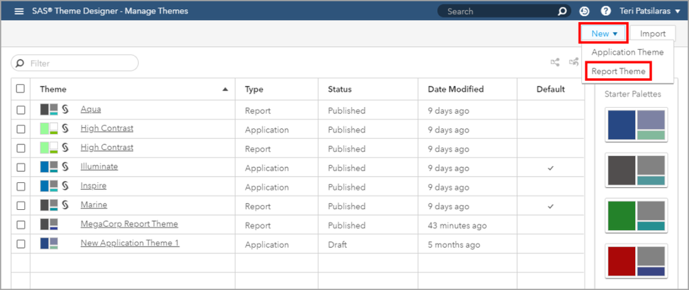Open the Help question mark icon

tap(605, 11)
